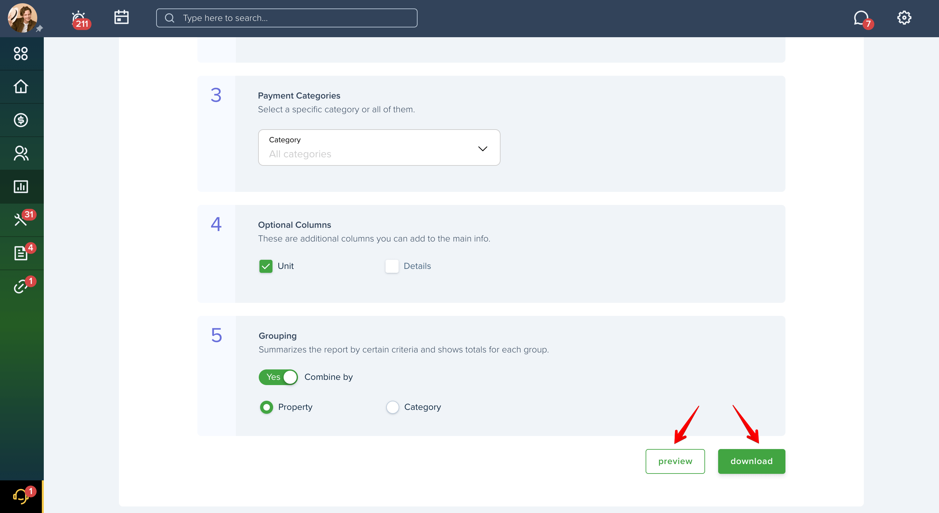Select the Category radio button
Image resolution: width=939 pixels, height=513 pixels.
[393, 407]
